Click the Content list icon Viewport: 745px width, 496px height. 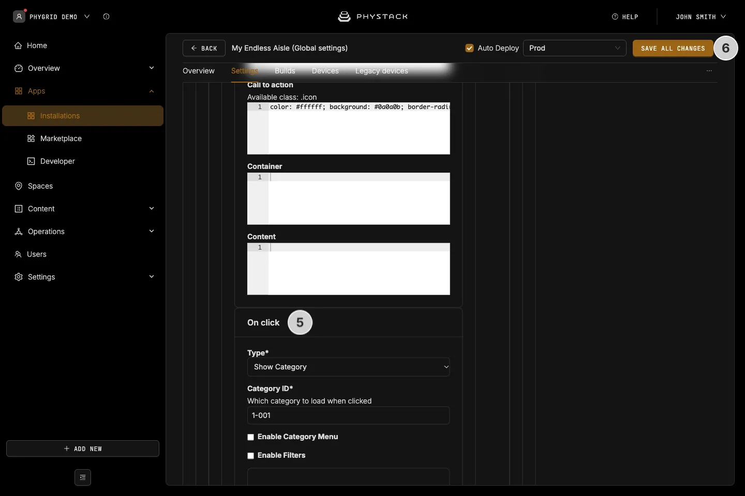pyautogui.click(x=19, y=209)
